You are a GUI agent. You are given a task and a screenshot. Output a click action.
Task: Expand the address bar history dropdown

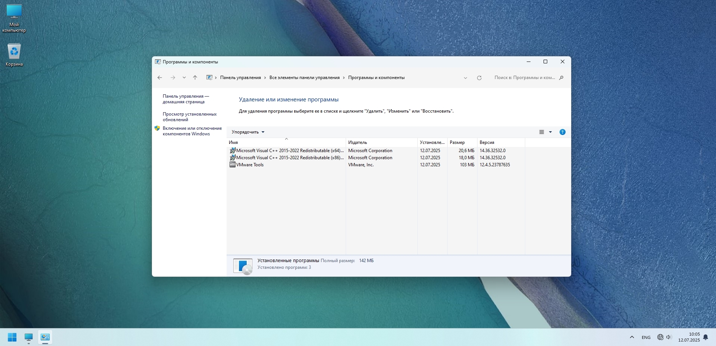(466, 78)
